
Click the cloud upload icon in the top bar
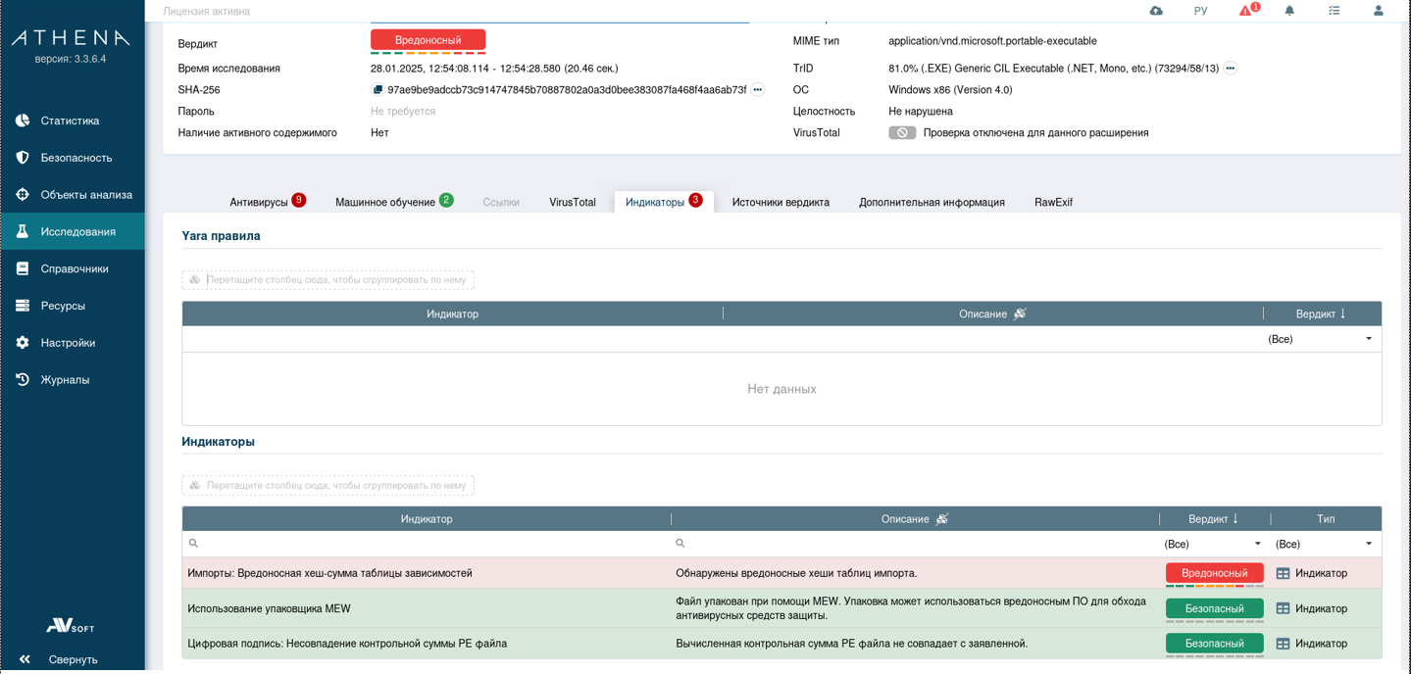tap(1156, 11)
